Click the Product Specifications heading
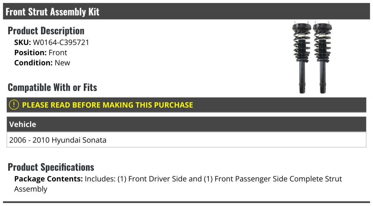This screenshot has height=206, width=373. tap(51, 167)
